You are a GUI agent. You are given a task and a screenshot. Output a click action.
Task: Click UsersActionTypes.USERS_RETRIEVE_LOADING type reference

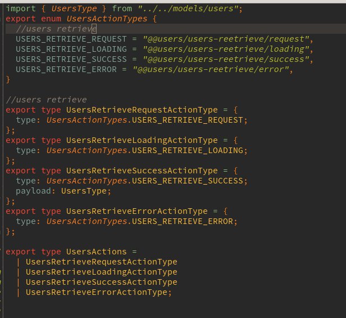coord(144,151)
